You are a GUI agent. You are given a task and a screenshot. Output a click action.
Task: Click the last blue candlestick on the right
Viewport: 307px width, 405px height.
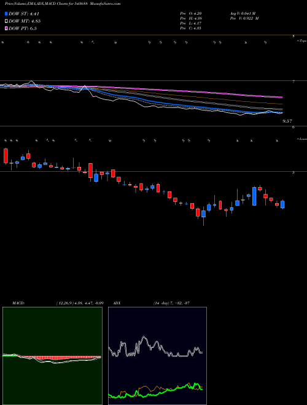click(282, 204)
